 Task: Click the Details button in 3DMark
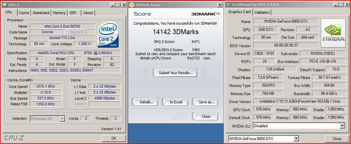146,102
